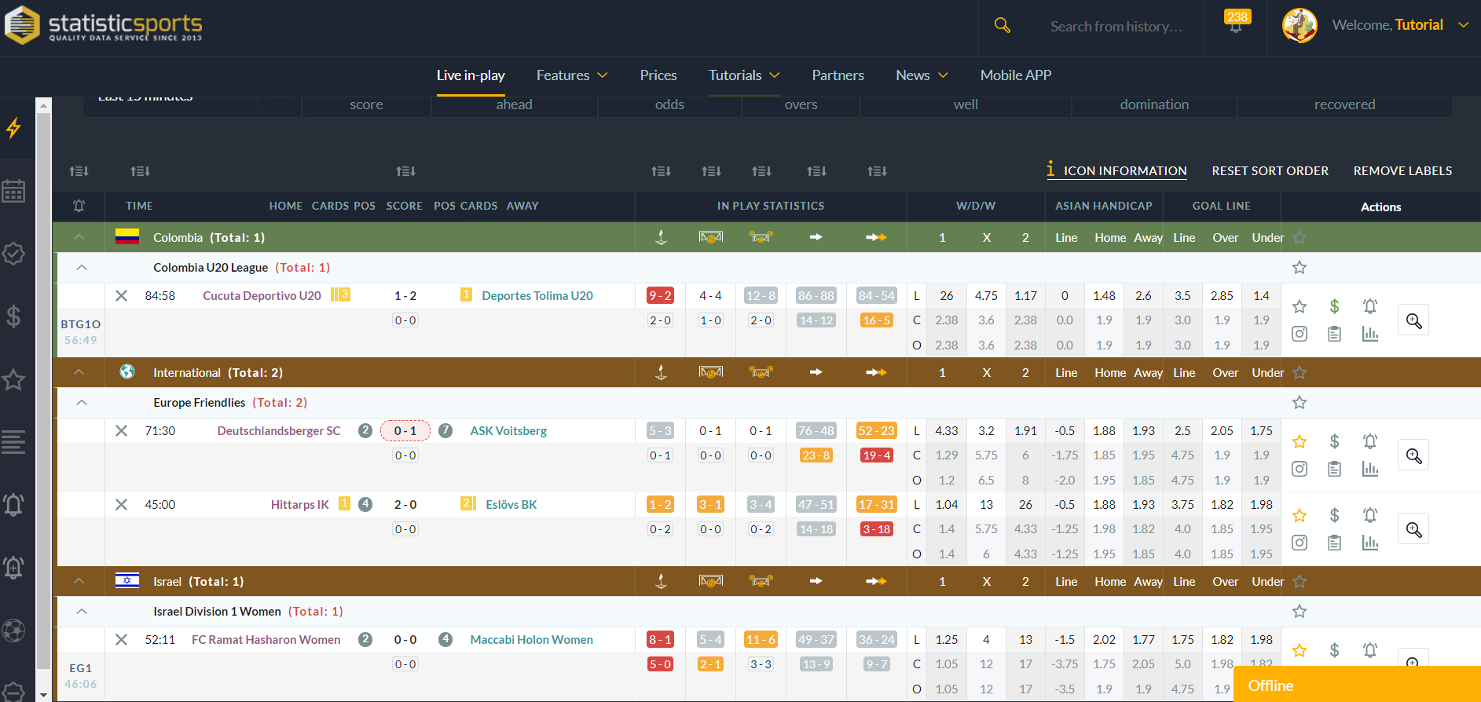Image resolution: width=1481 pixels, height=702 pixels.
Task: Open the Live in-play tab
Action: click(x=471, y=75)
